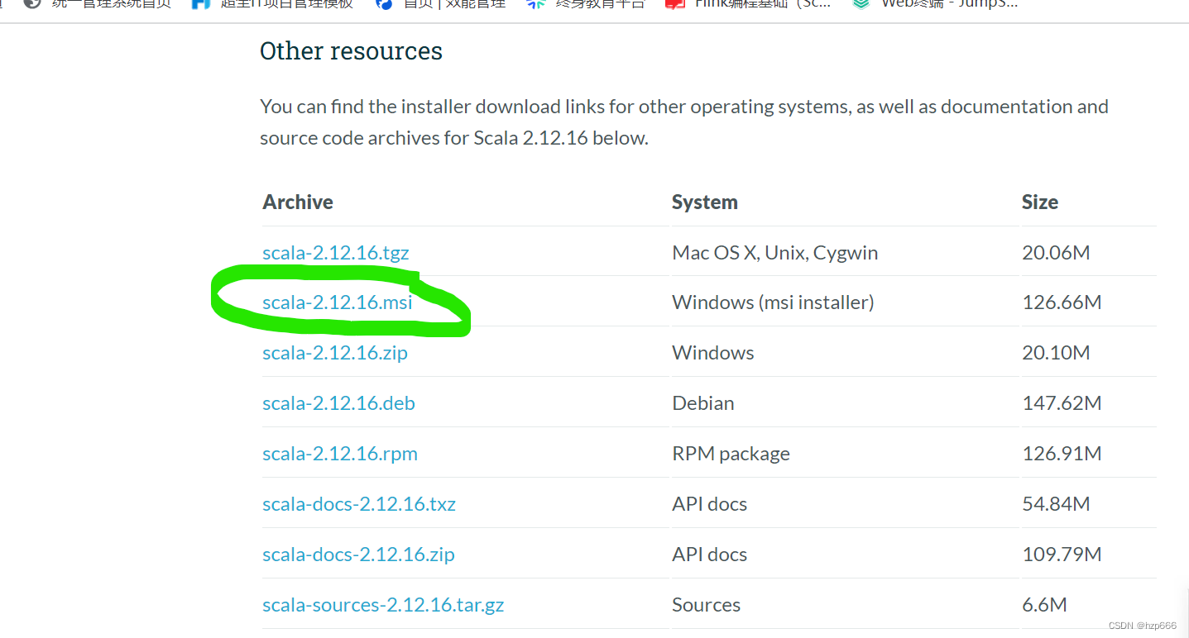The image size is (1189, 638).
Task: Download the scala-2.12.16.deb package
Action: click(x=339, y=403)
